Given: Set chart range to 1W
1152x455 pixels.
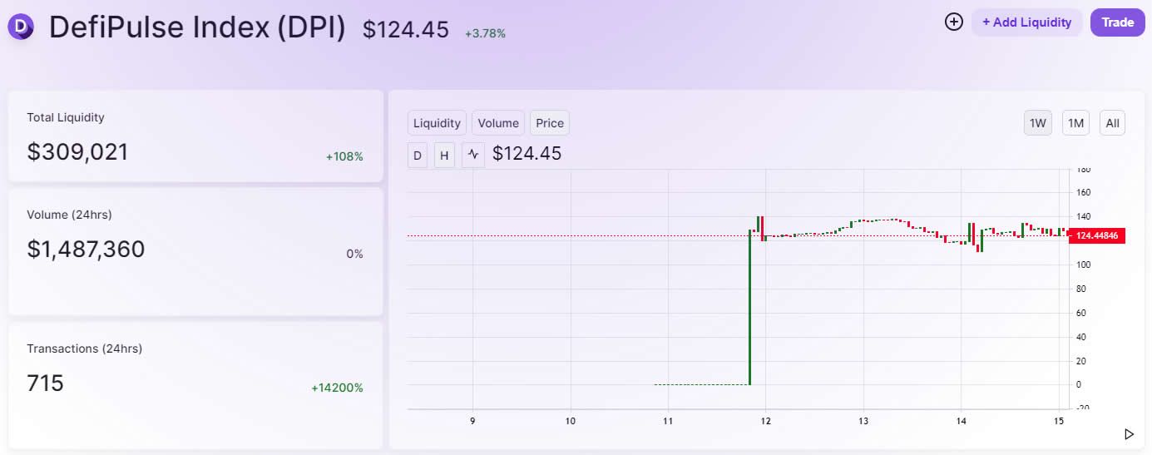Looking at the screenshot, I should (1037, 123).
